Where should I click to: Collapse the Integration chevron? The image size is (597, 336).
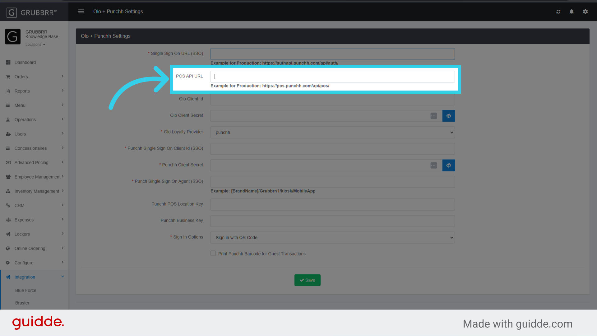pos(62,277)
